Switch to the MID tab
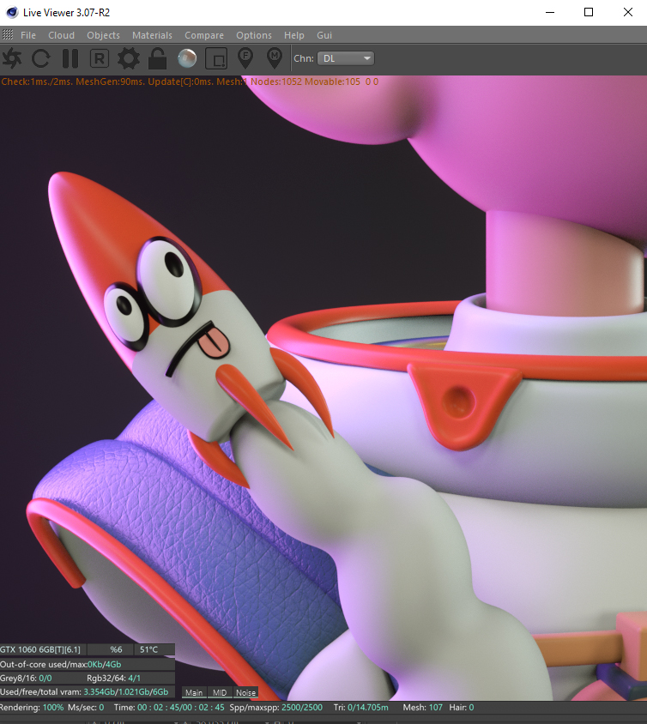 coord(220,692)
